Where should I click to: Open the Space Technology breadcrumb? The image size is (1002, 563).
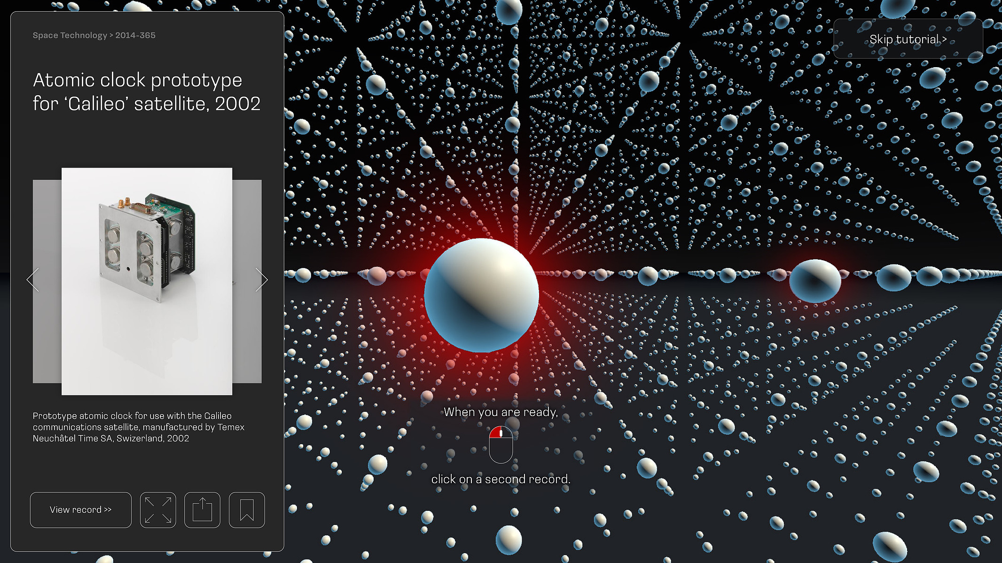70,35
